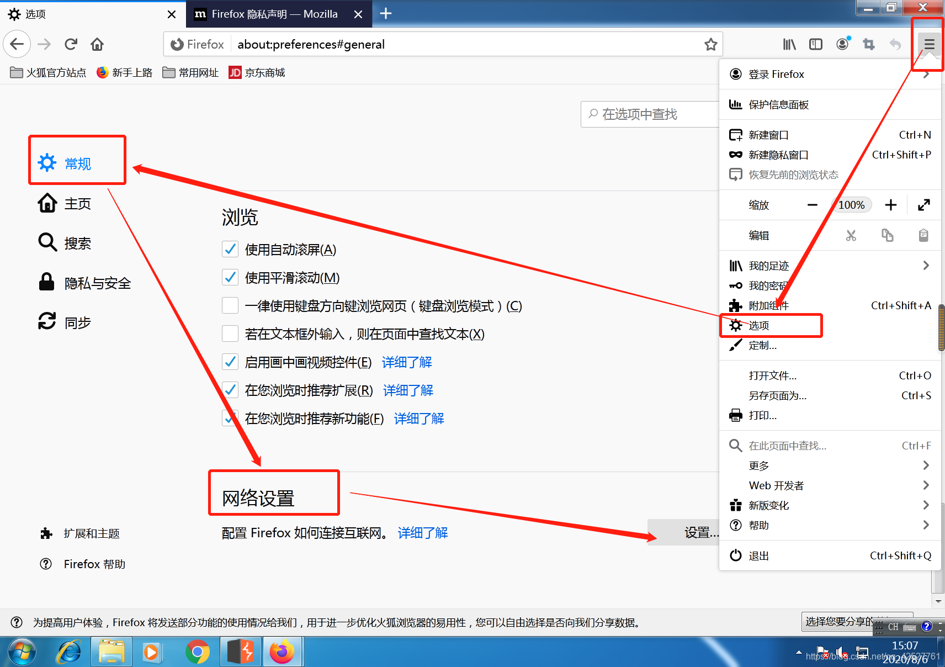Open the screenshot crop tool icon
The image size is (945, 667).
pyautogui.click(x=868, y=44)
